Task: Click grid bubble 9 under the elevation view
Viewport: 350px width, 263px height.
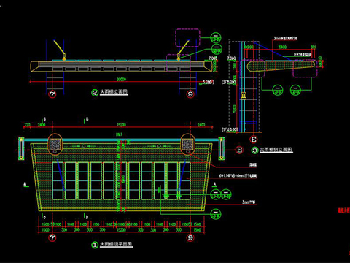Action: pyautogui.click(x=190, y=94)
